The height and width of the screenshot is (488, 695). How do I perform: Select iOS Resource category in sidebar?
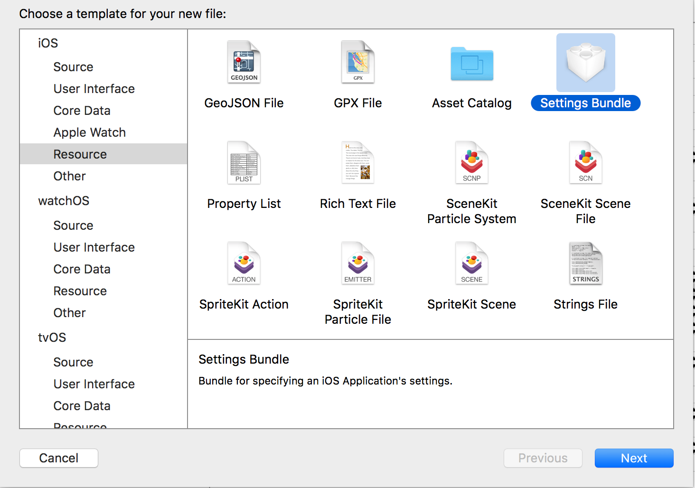(x=80, y=154)
